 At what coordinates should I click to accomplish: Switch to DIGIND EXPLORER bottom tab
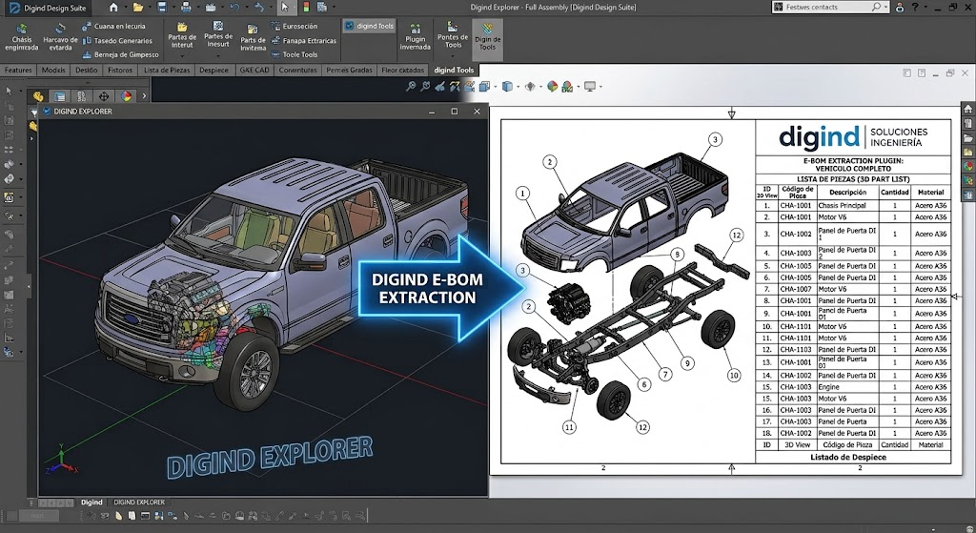(x=139, y=502)
